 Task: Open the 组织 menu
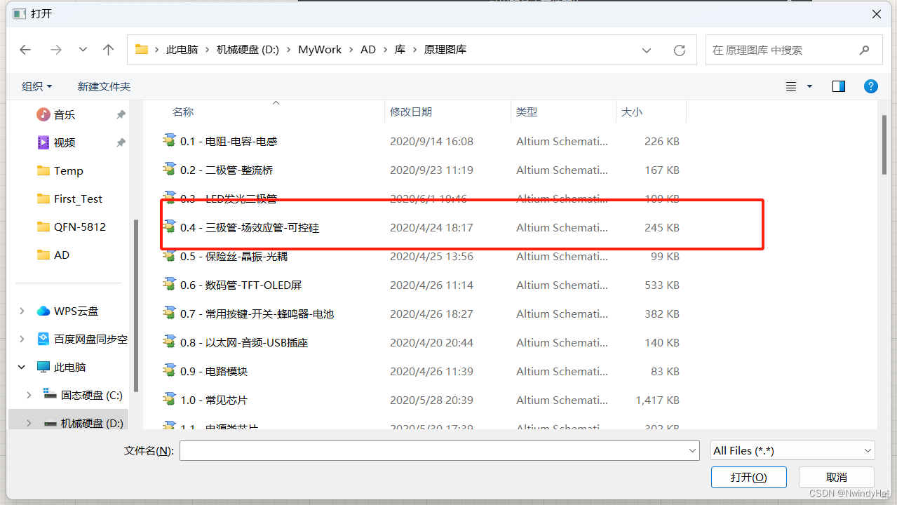pyautogui.click(x=36, y=86)
